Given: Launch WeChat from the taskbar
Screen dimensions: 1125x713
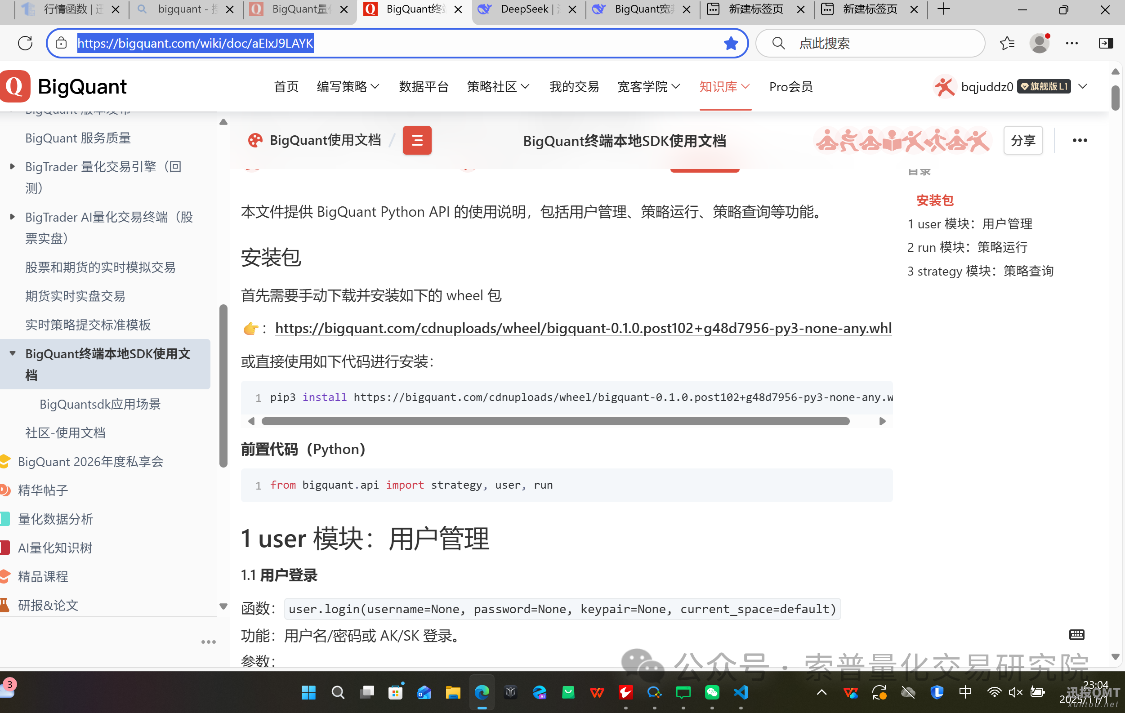Looking at the screenshot, I should 712,693.
